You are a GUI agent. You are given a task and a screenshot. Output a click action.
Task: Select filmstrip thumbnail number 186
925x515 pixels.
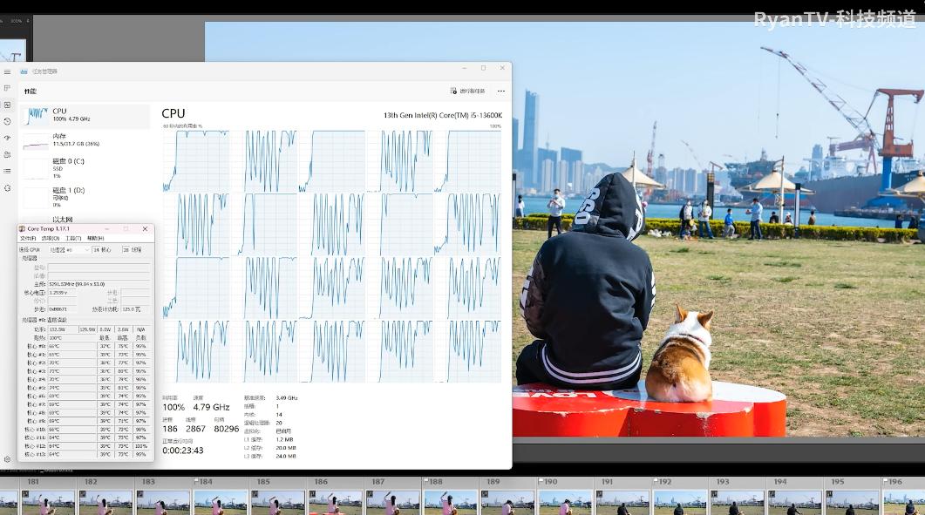click(335, 502)
